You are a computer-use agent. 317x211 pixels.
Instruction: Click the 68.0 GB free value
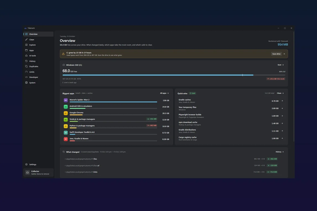pos(70,71)
